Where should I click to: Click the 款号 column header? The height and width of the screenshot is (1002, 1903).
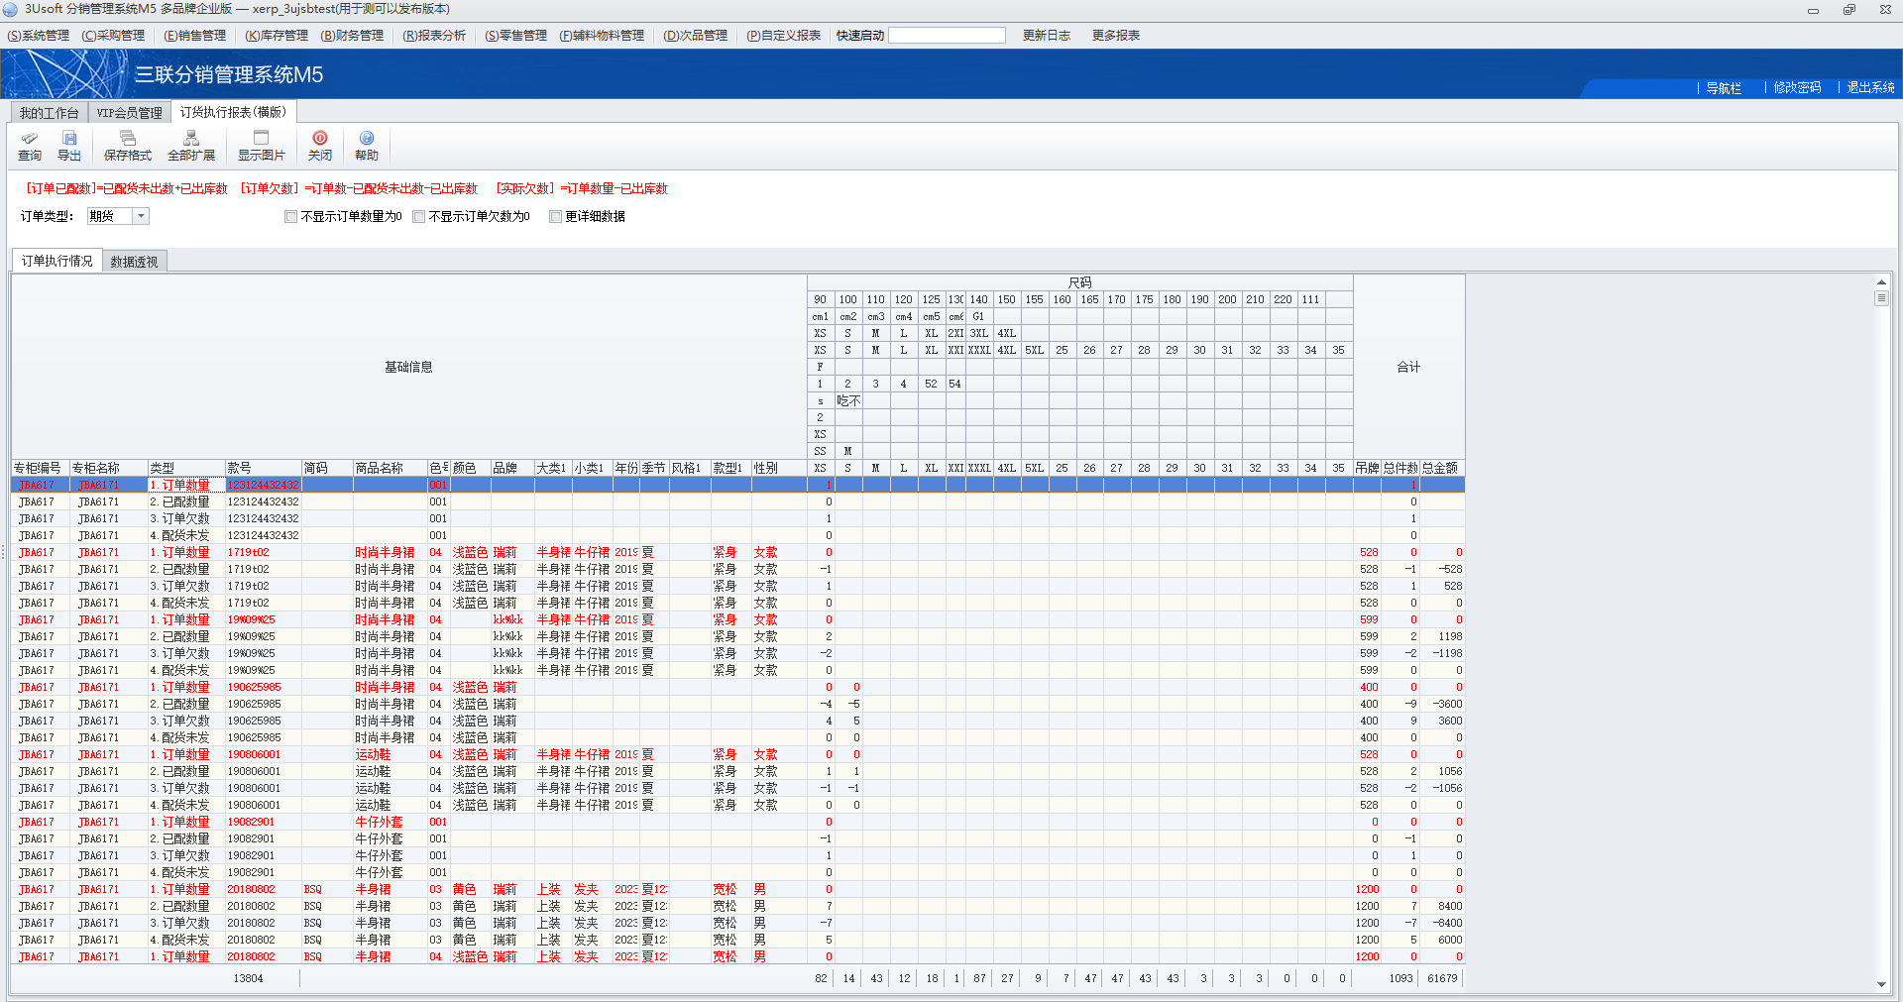(x=263, y=468)
